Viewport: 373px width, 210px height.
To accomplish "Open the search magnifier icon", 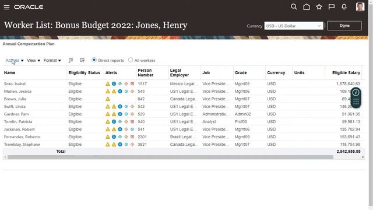I will pos(294,7).
